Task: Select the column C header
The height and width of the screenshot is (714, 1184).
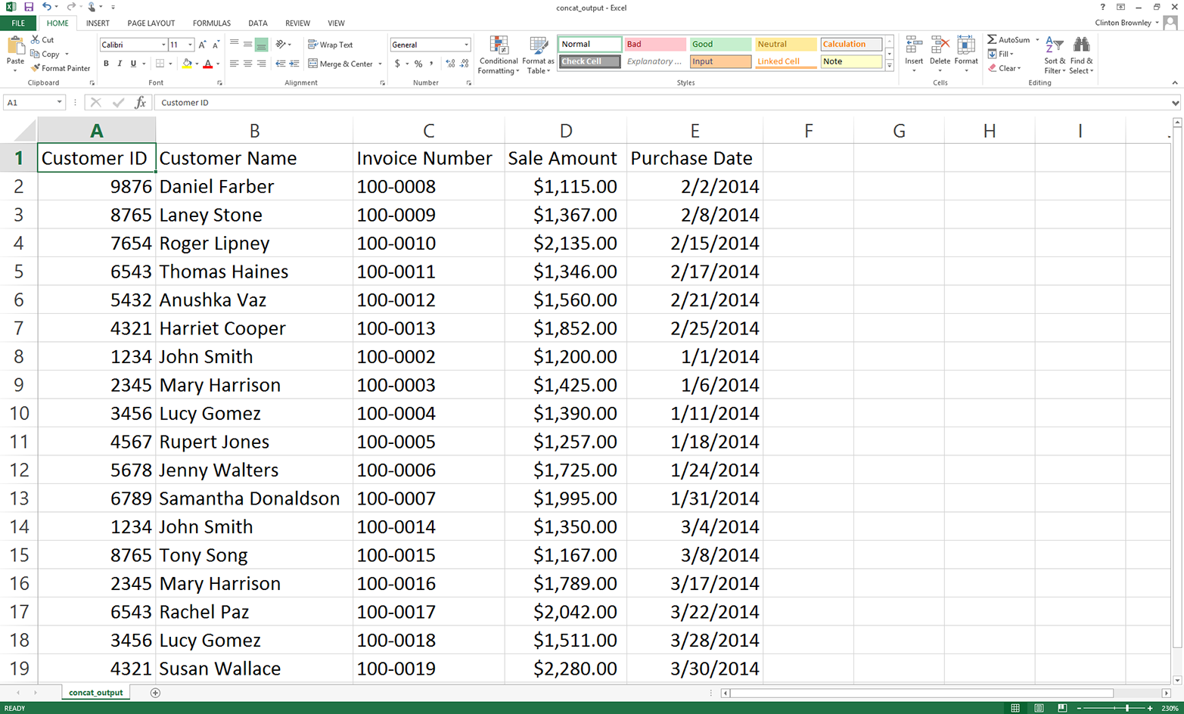Action: click(x=428, y=131)
